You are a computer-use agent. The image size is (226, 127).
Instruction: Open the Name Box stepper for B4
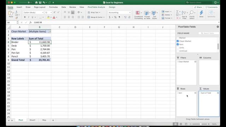coord(17,23)
